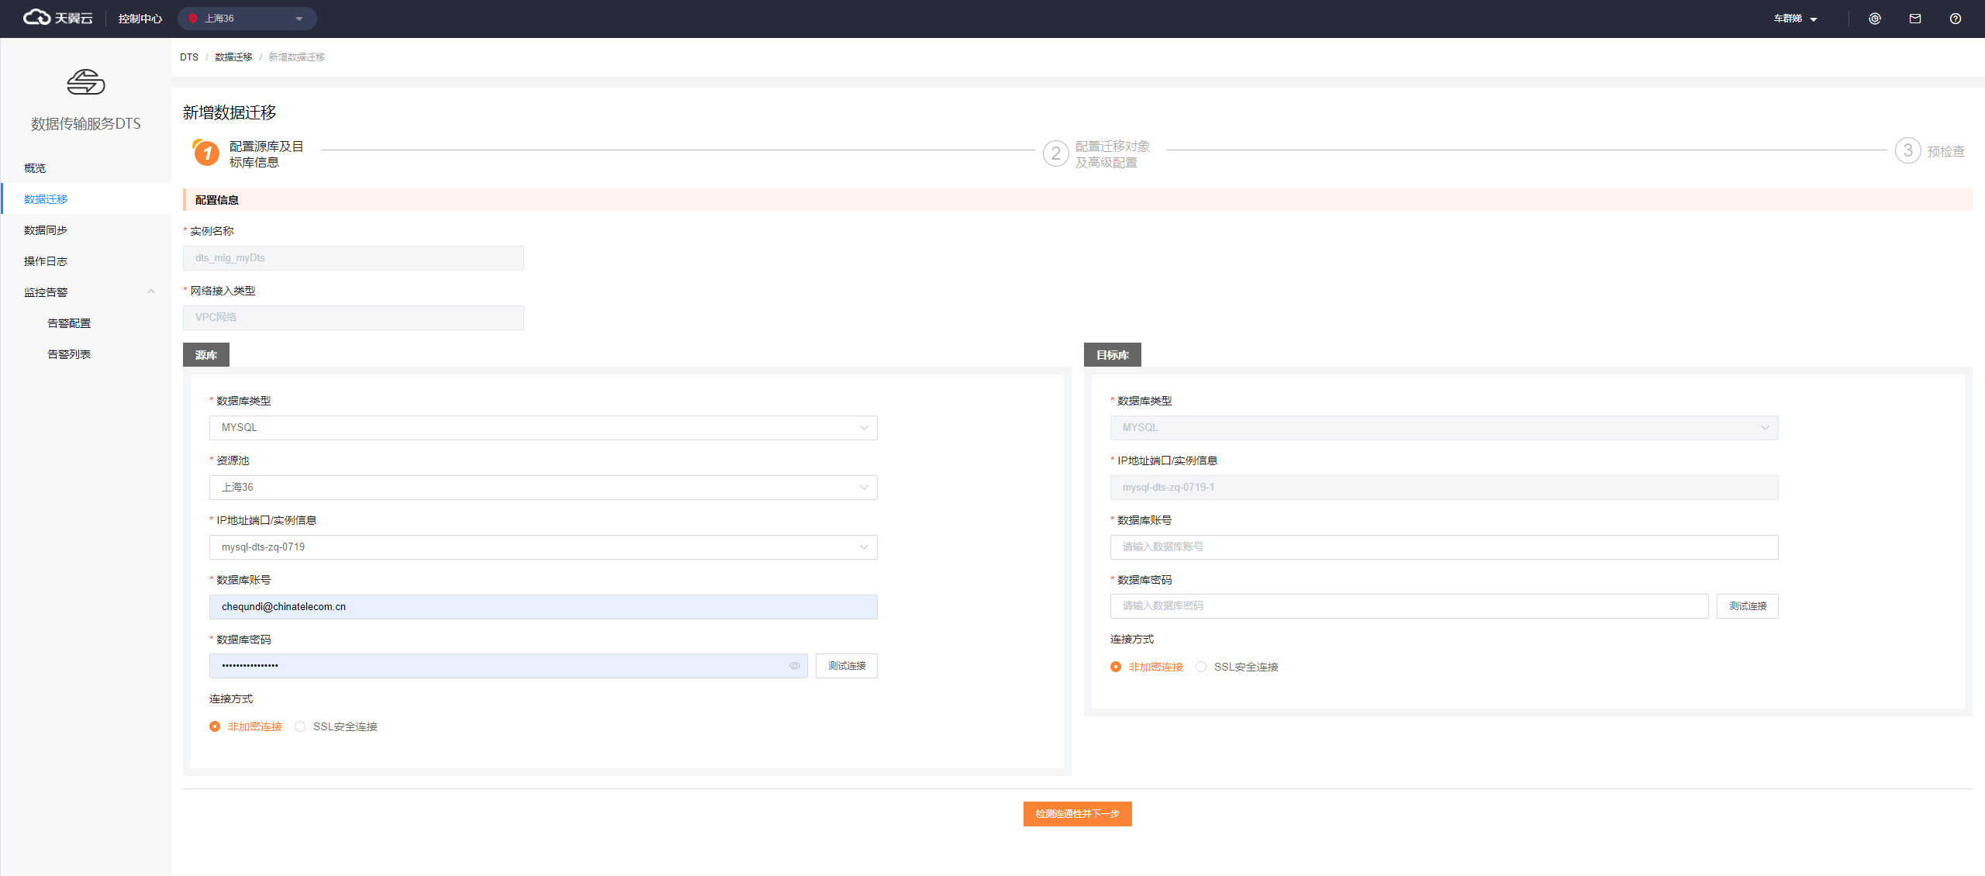Screen dimensions: 1985x876
Task: Go to 操作日志 sidebar item
Action: tap(46, 261)
